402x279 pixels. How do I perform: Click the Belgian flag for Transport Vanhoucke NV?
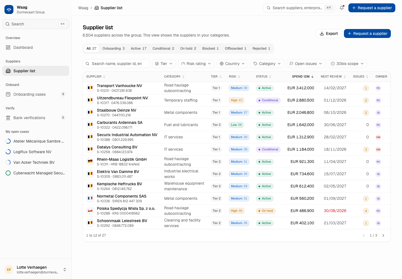[90, 88]
